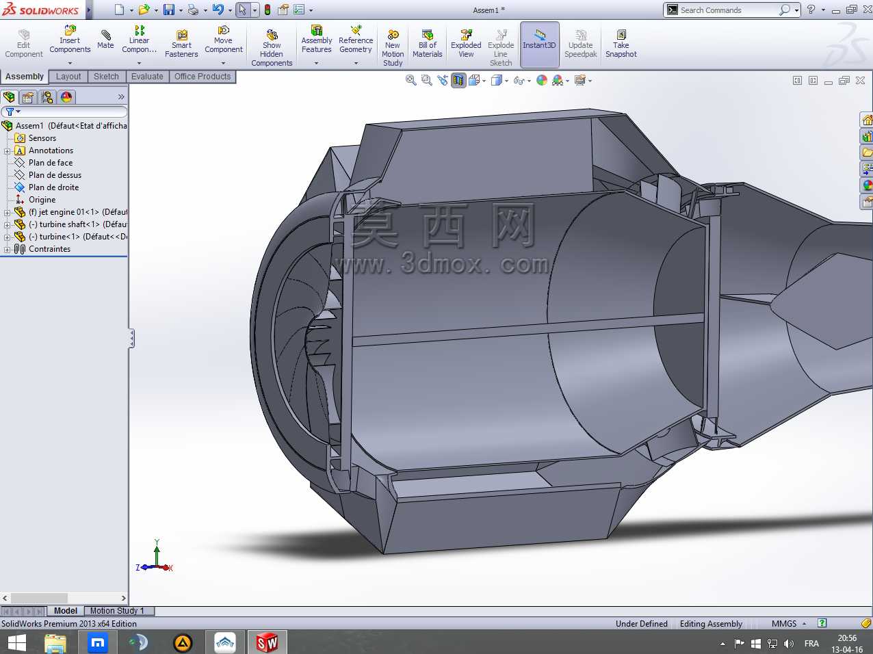This screenshot has height=654, width=873.
Task: Expand turbine shaft<1> component
Action: click(x=8, y=224)
